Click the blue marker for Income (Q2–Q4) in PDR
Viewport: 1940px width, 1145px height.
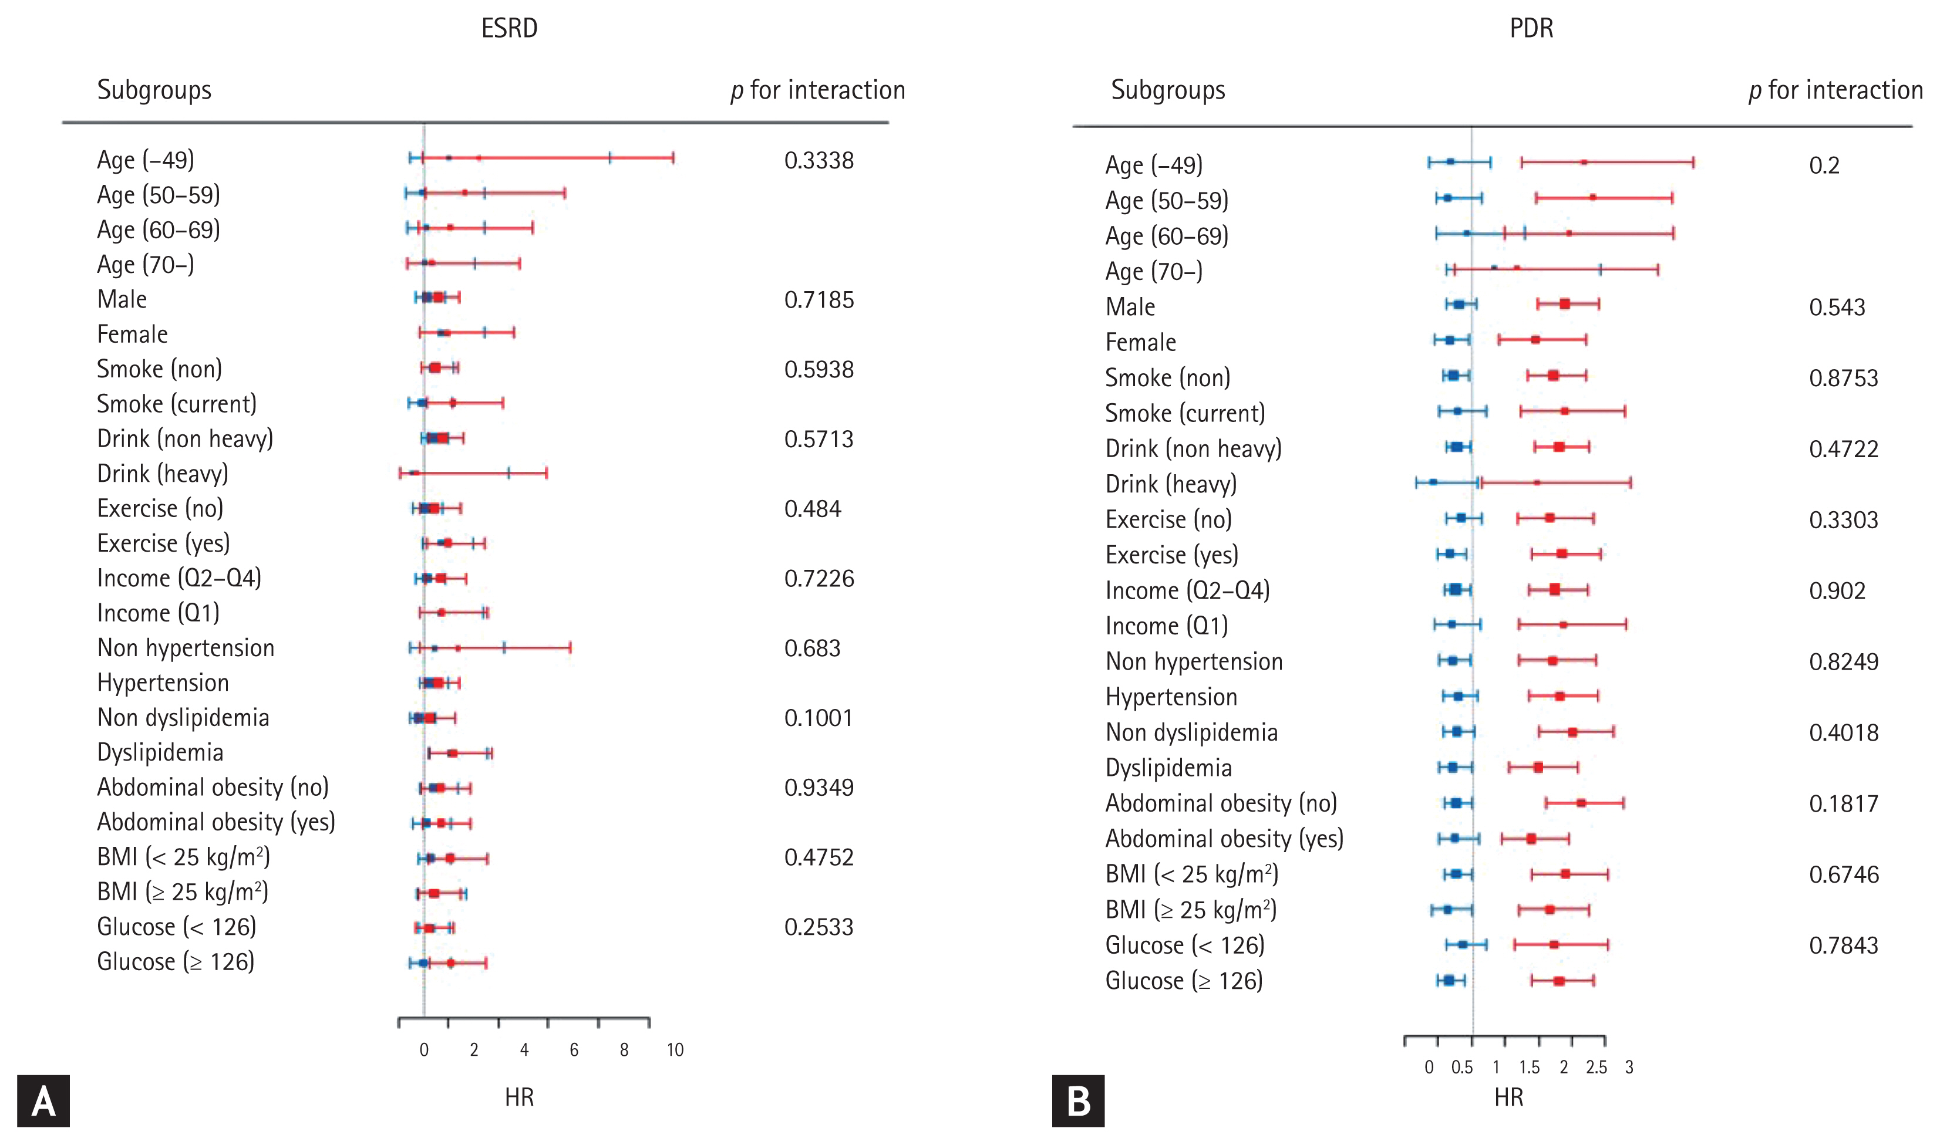click(1455, 589)
